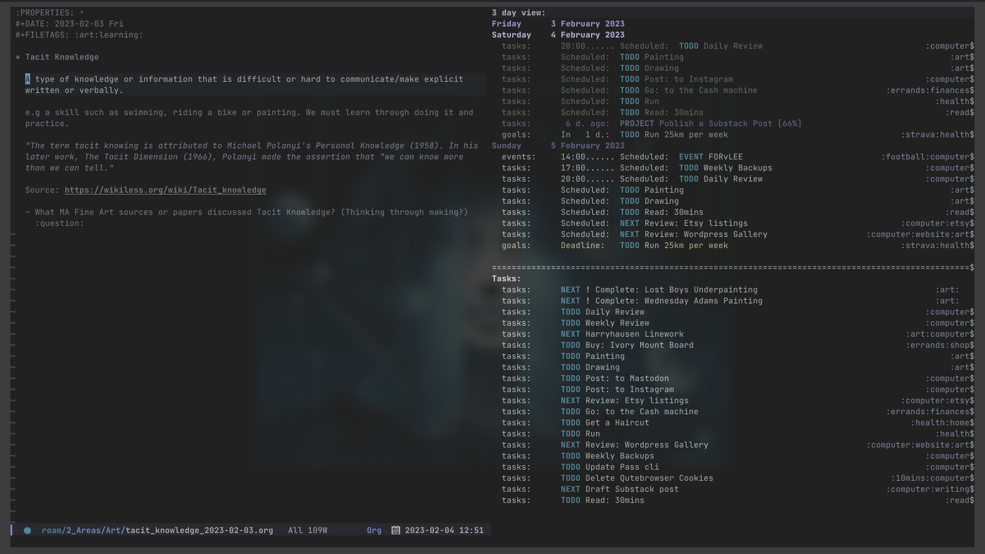Click the :question: tag in the note
Screen dimensions: 985x554
pyautogui.click(x=59, y=223)
